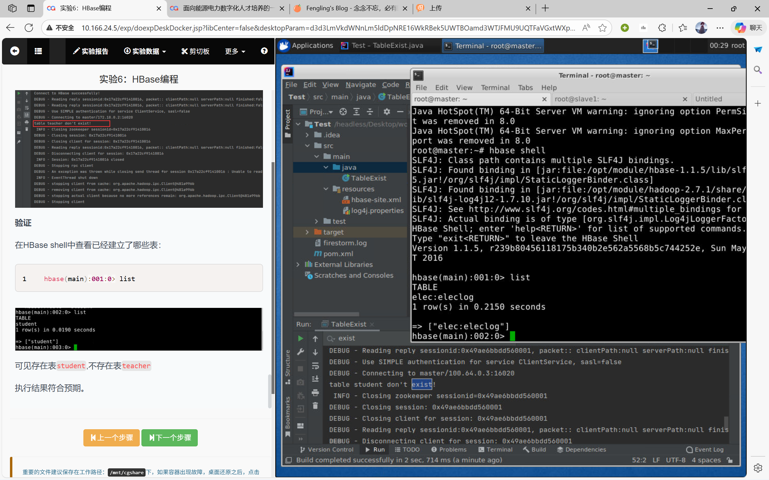
Task: Click the 下一个步骤 green button
Action: [170, 437]
